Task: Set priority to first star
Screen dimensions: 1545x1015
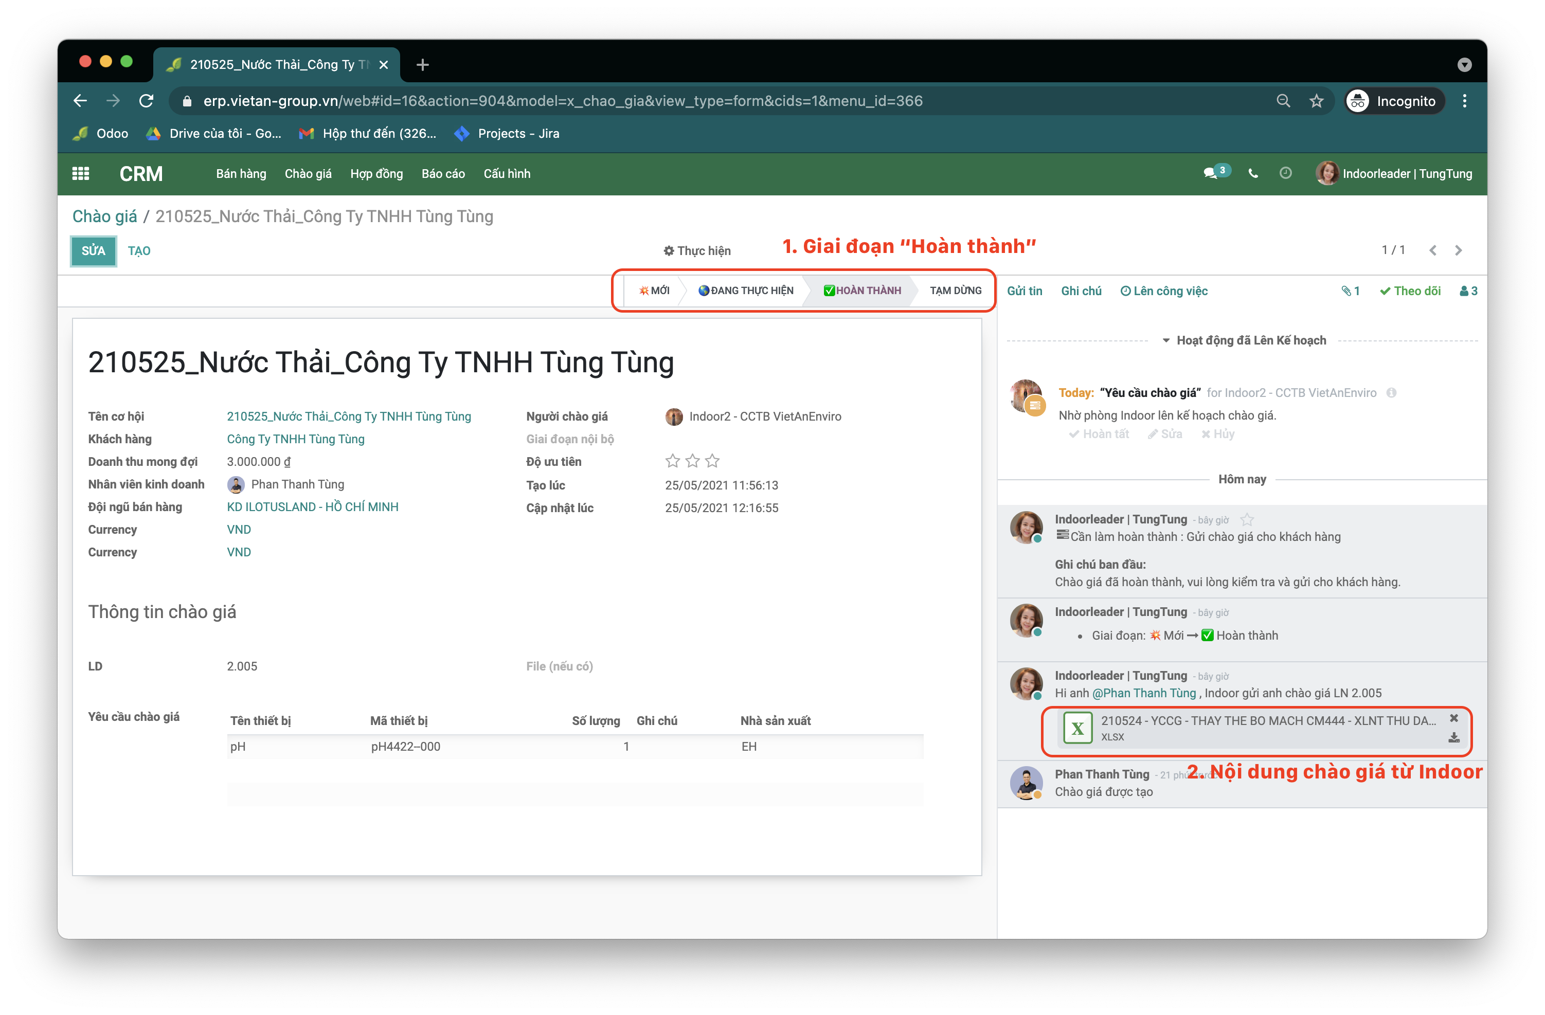Action: pos(673,461)
